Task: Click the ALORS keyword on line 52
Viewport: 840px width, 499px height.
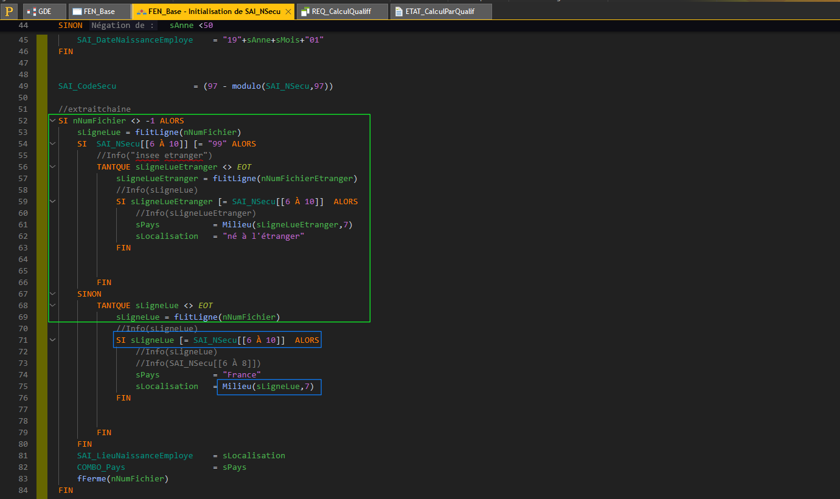Action: (172, 121)
